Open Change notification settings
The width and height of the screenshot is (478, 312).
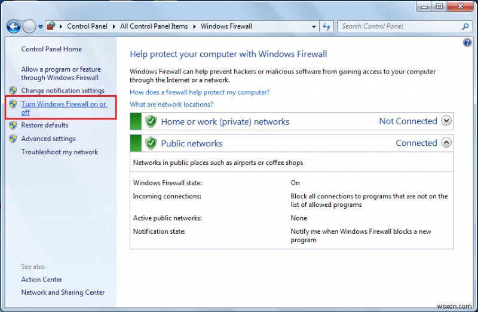coord(63,91)
